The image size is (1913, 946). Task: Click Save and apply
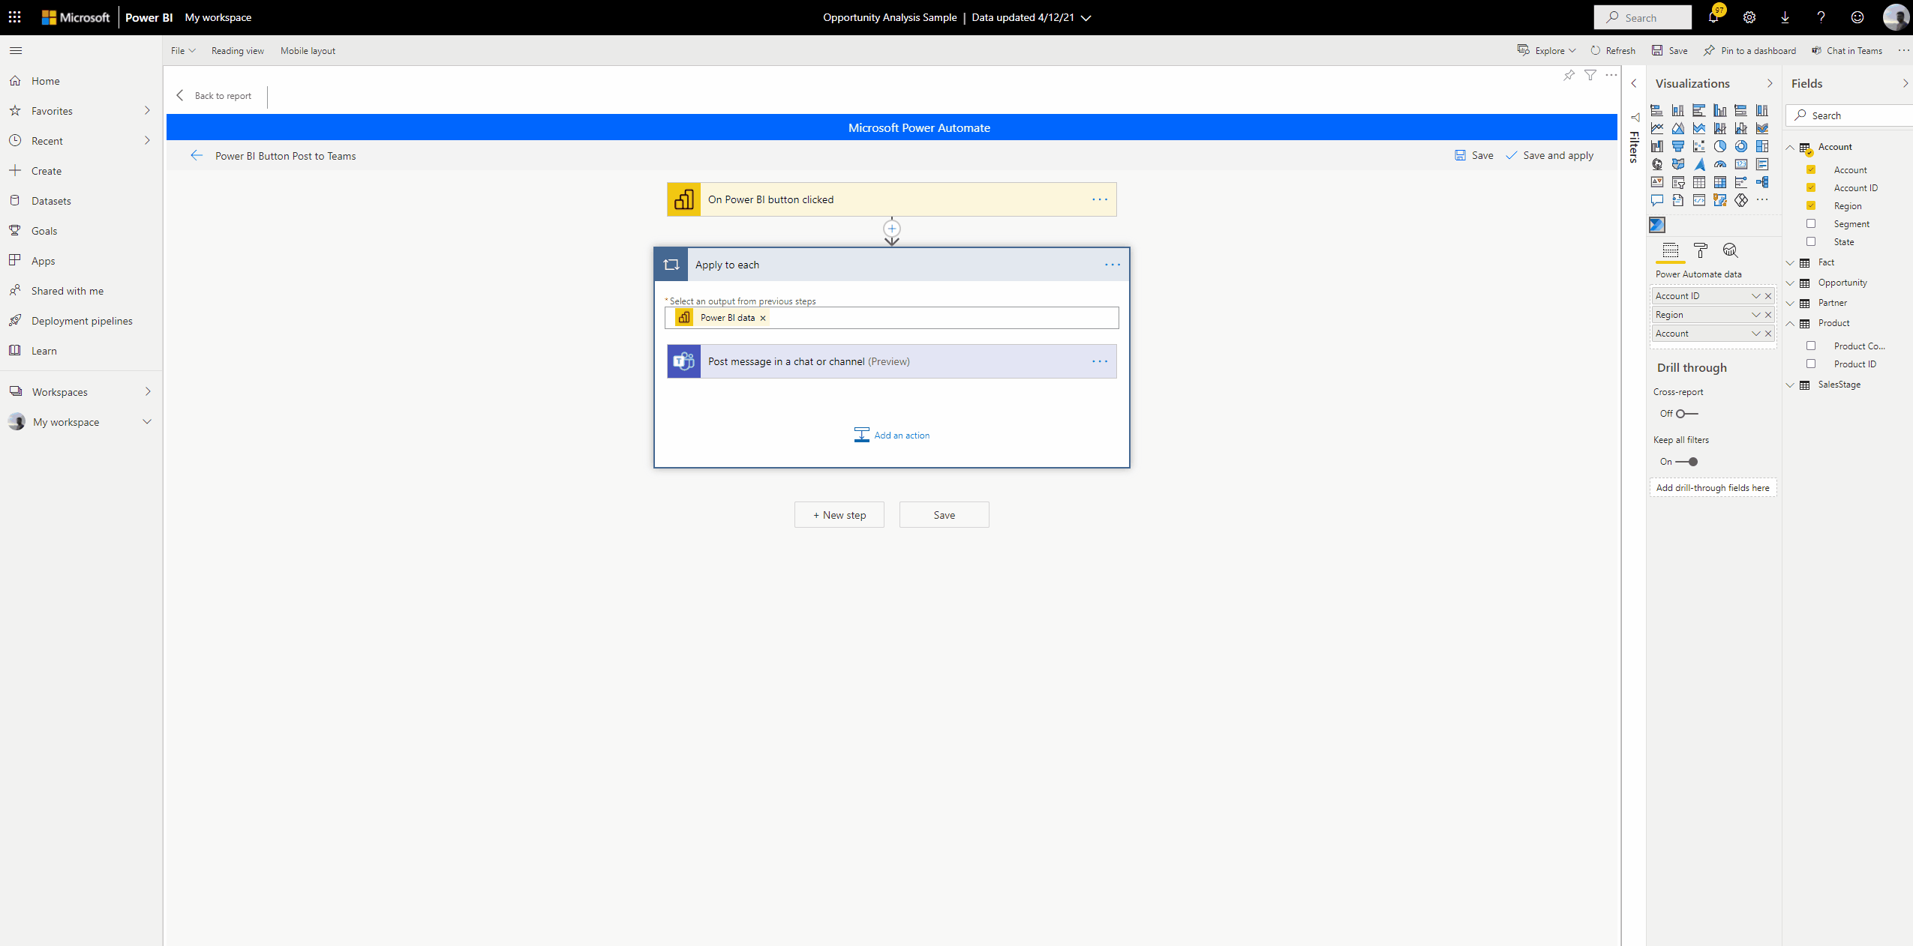tap(1550, 155)
